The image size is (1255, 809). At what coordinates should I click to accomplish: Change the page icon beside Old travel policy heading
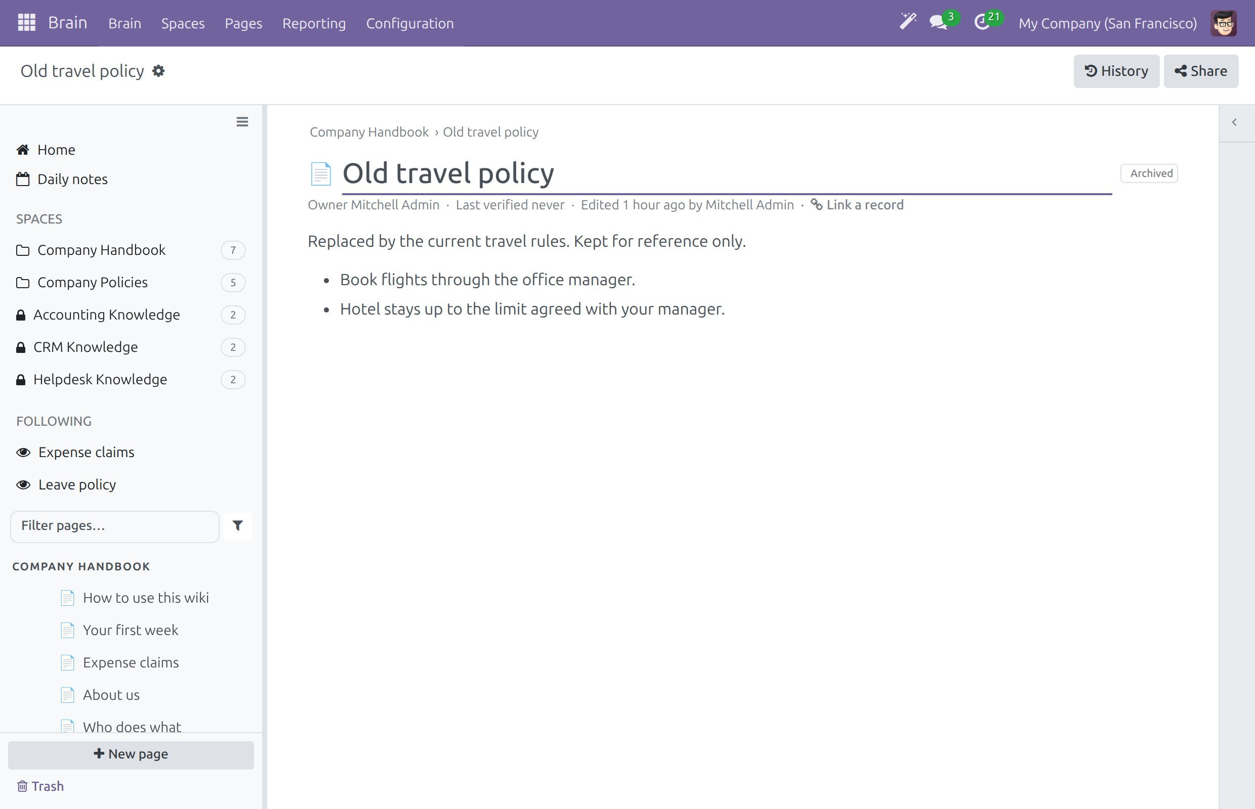[x=321, y=174]
